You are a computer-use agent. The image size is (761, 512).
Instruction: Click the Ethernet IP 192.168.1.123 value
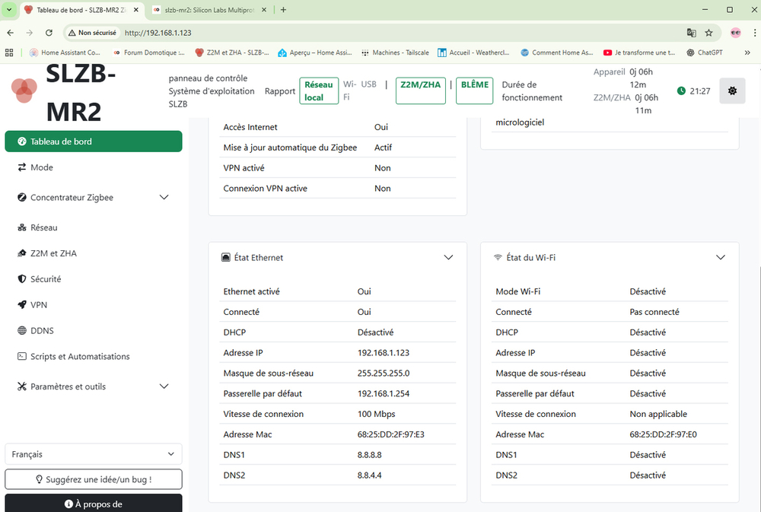(x=384, y=353)
